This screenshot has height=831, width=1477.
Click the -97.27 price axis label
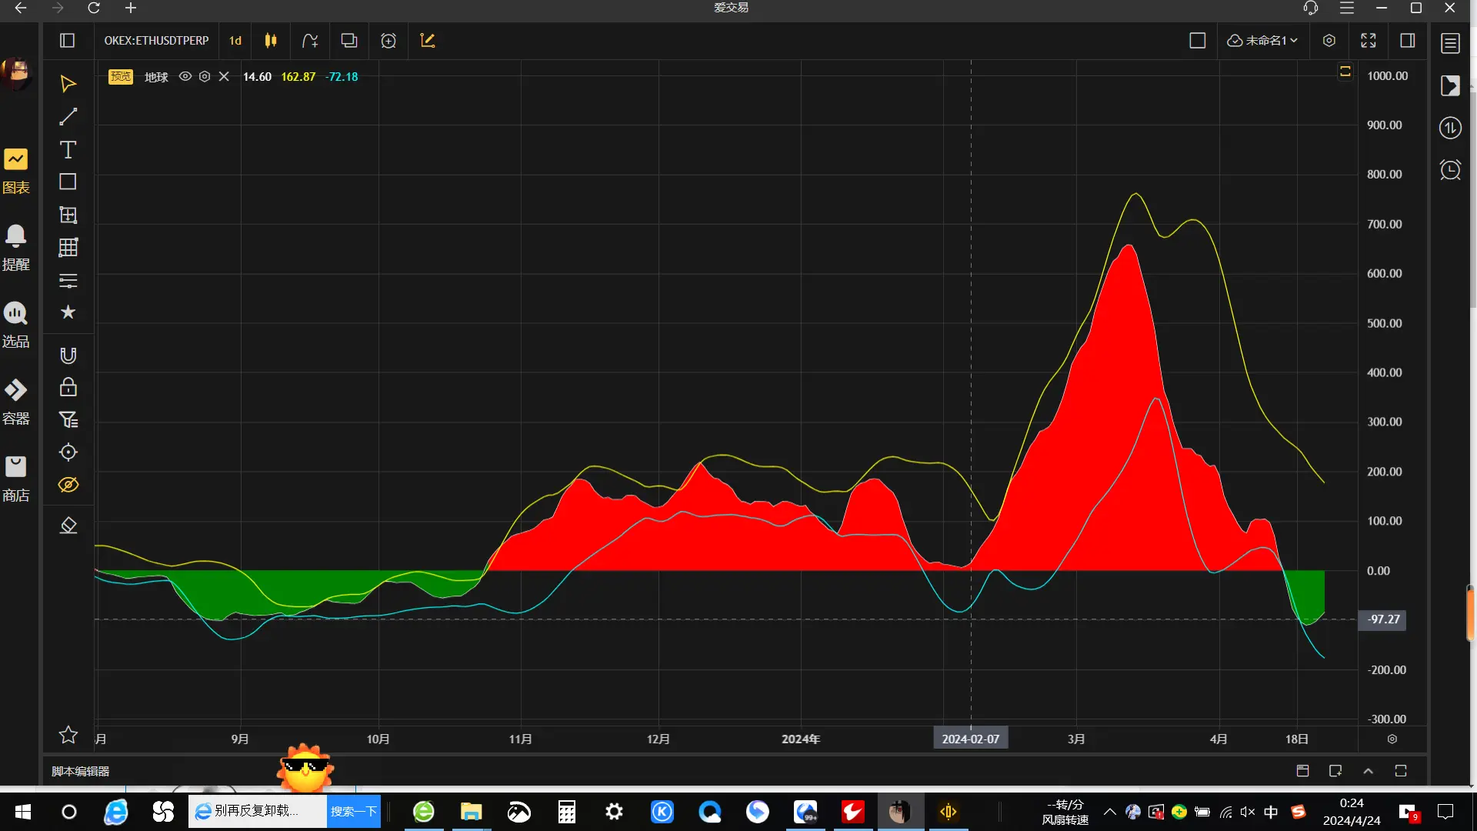tap(1383, 619)
